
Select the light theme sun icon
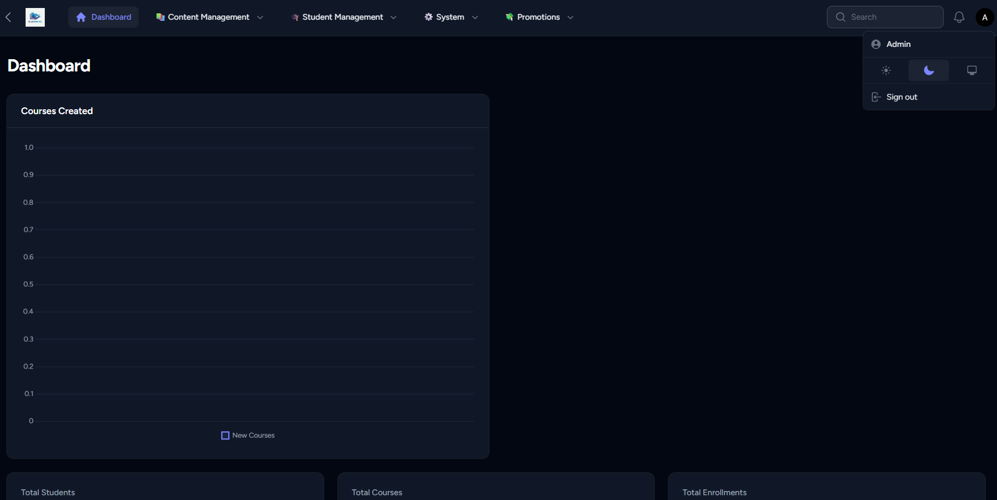coord(886,70)
